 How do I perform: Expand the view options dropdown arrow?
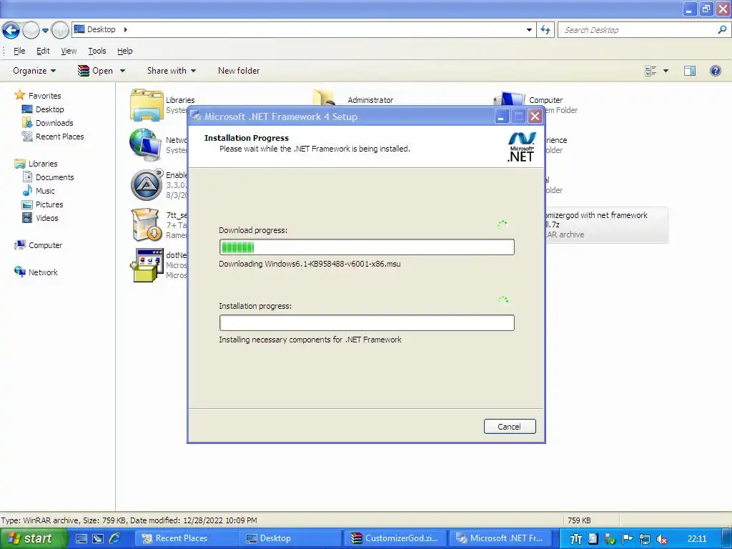666,71
